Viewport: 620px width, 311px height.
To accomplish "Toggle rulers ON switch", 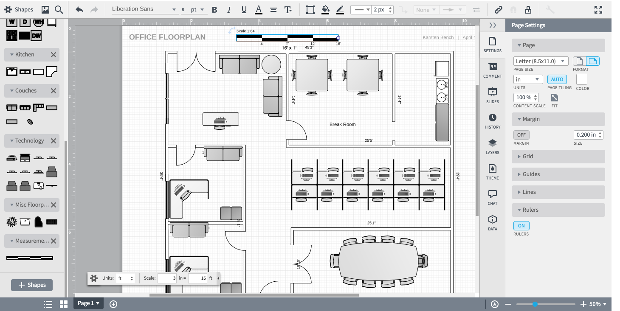I will coord(521,226).
